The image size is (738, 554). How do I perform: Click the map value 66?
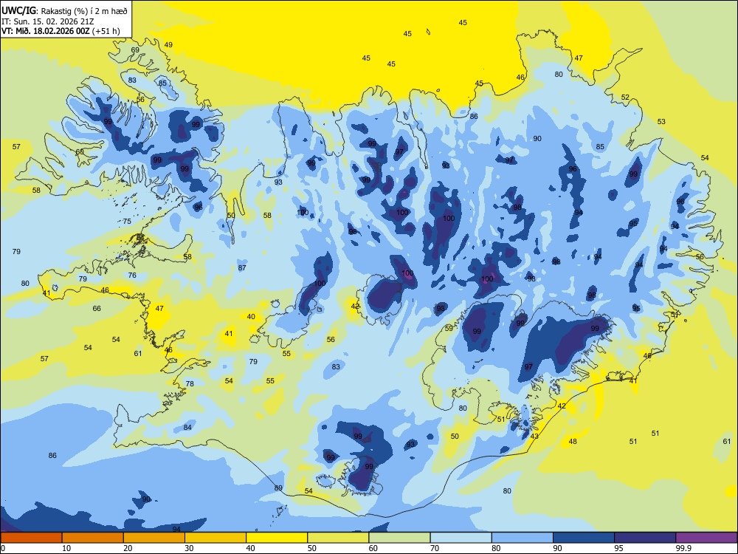click(x=97, y=309)
